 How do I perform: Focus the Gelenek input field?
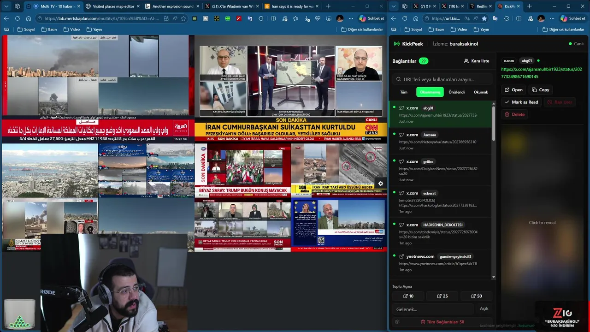coord(432,309)
